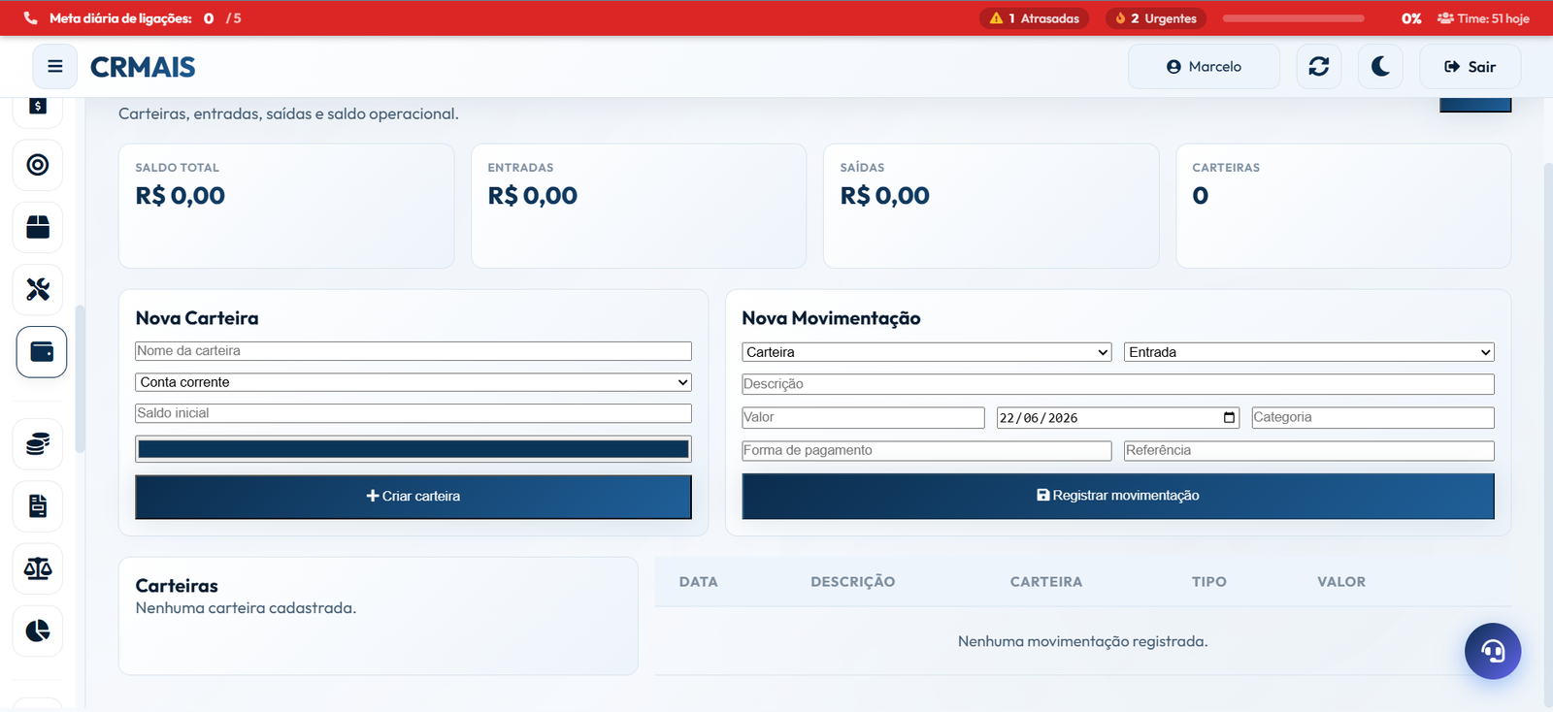Open the balance scale sidebar icon
Image resolution: width=1553 pixels, height=712 pixels.
[x=38, y=568]
